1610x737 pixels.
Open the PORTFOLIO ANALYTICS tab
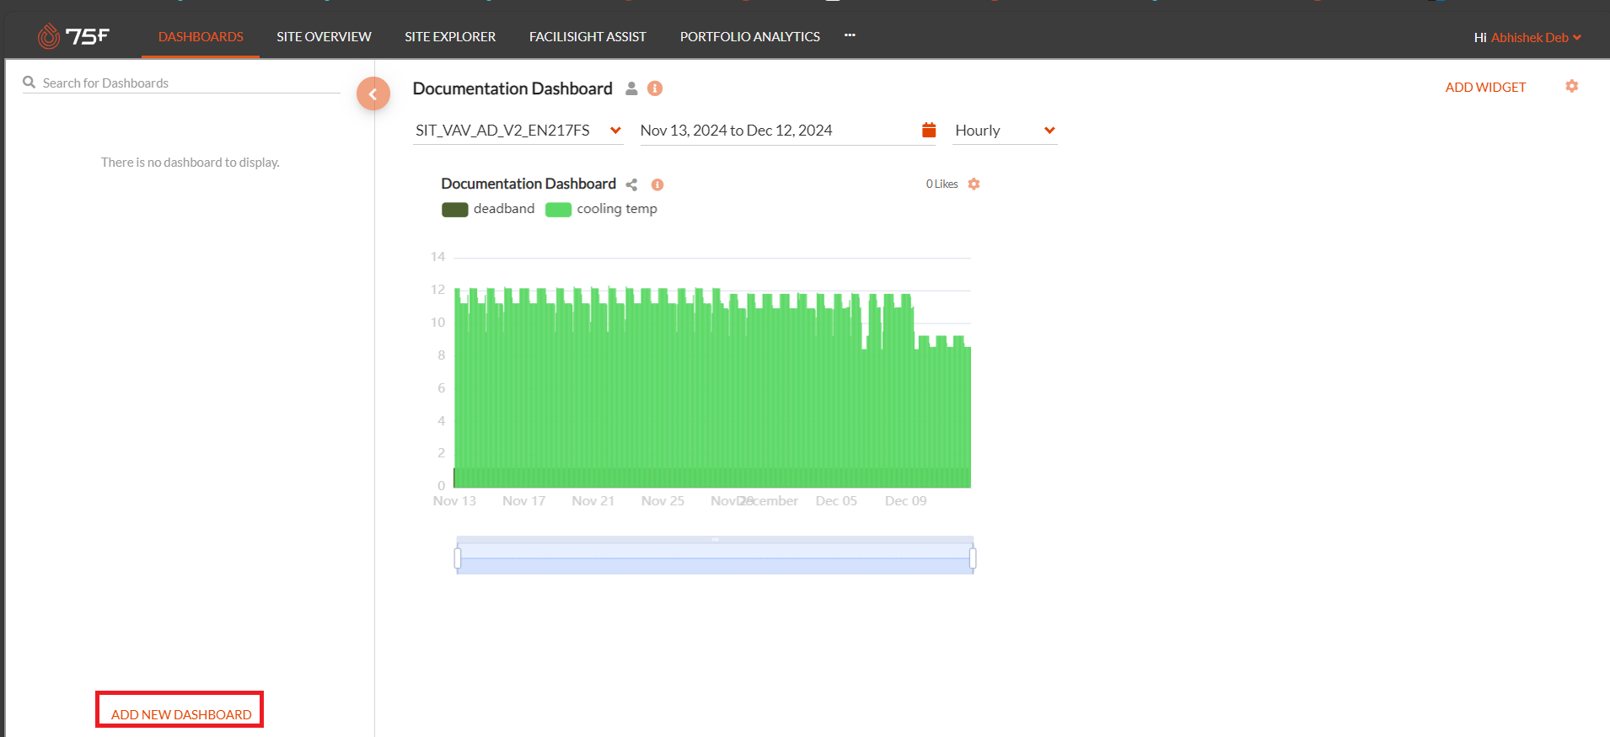(750, 36)
